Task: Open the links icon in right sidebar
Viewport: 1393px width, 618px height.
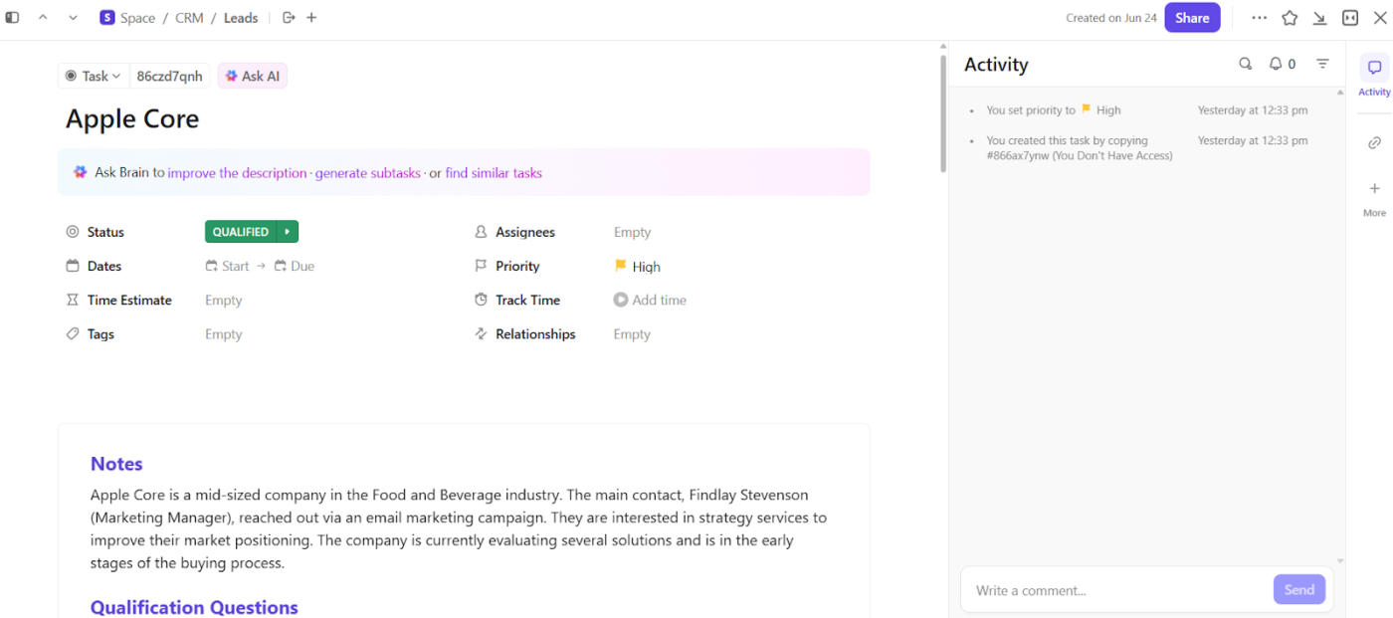Action: click(x=1374, y=143)
